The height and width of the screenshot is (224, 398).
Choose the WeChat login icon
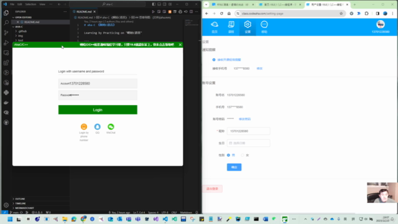111,126
